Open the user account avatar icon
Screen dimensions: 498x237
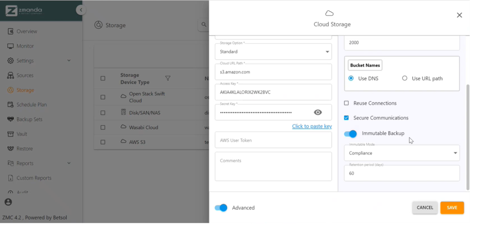[x=8, y=202]
